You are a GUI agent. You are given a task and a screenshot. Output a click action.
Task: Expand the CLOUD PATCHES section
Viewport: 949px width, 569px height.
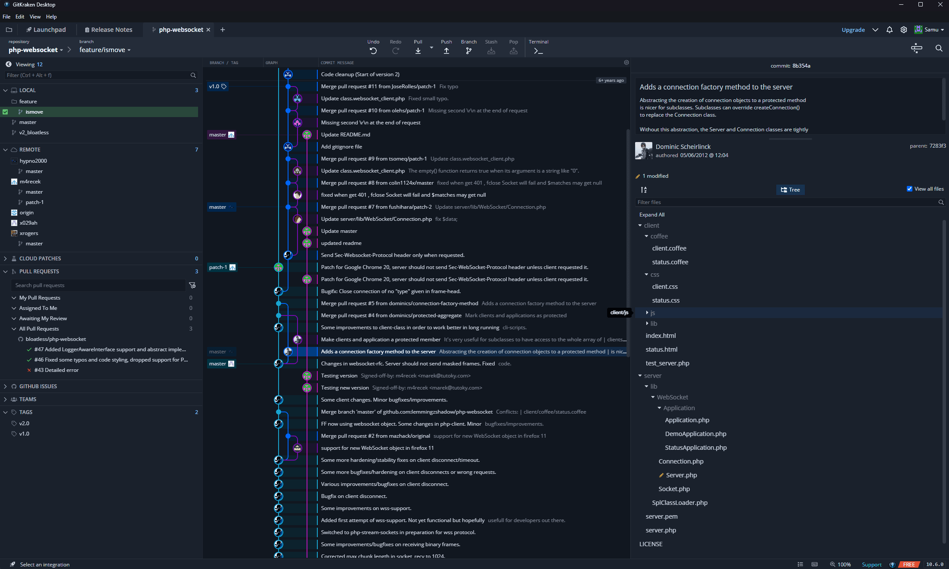click(x=5, y=259)
